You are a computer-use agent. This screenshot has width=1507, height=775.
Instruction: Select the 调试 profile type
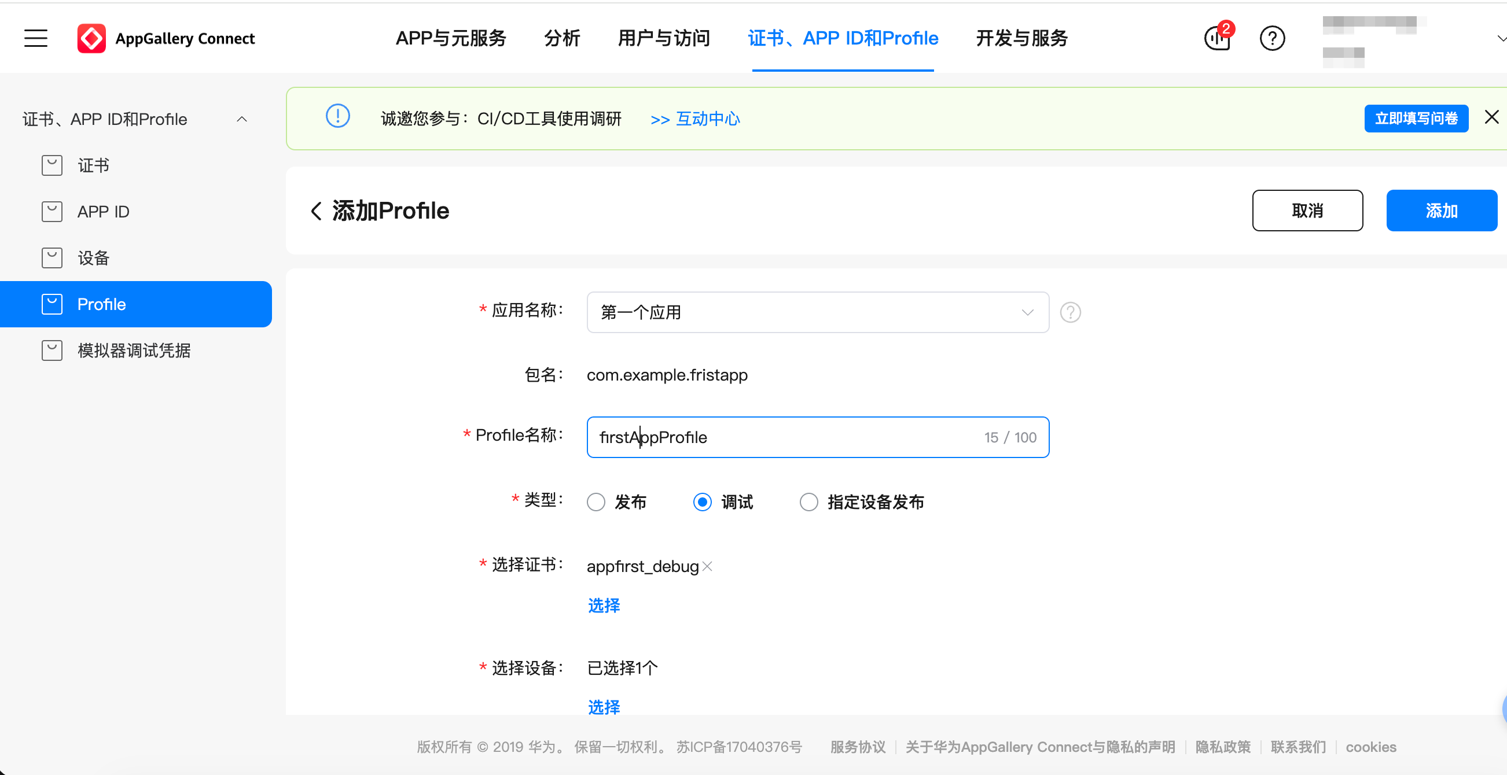tap(702, 501)
